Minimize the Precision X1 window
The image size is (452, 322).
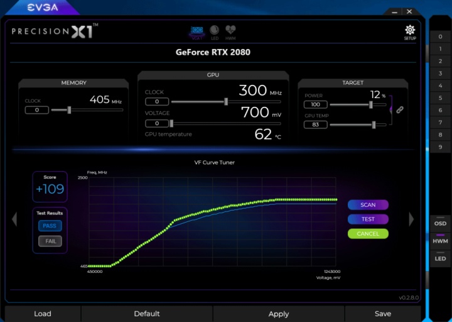point(395,12)
